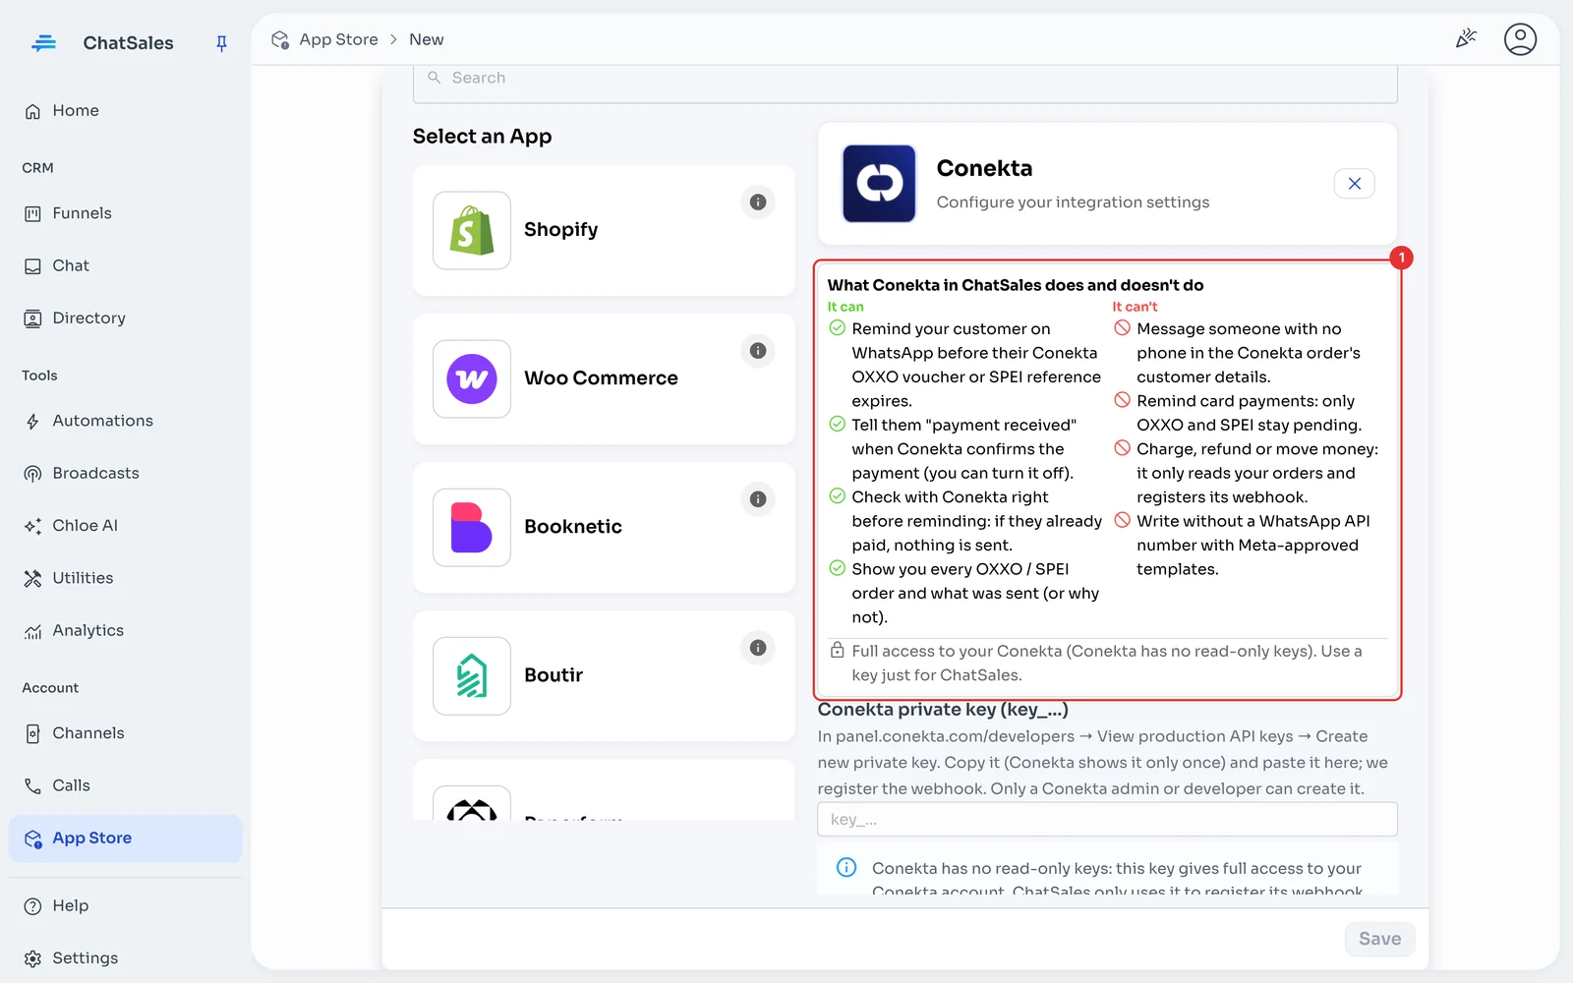The image size is (1573, 983).
Task: Focus the Conekta private key field
Action: pyautogui.click(x=1107, y=820)
